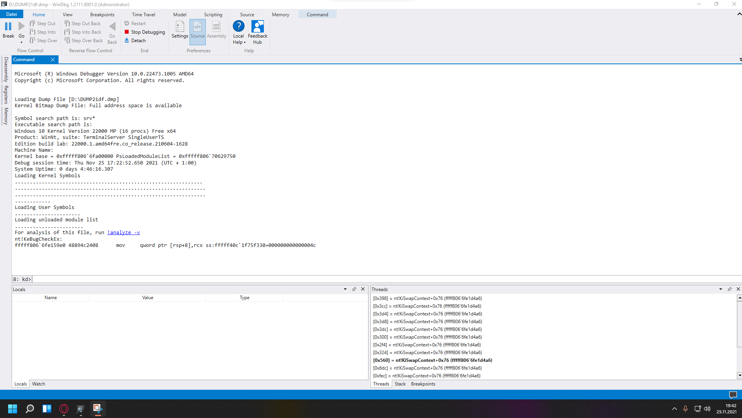Switch to the Breakpoints ribbon tab
Viewport: 742px width, 418px height.
click(102, 15)
